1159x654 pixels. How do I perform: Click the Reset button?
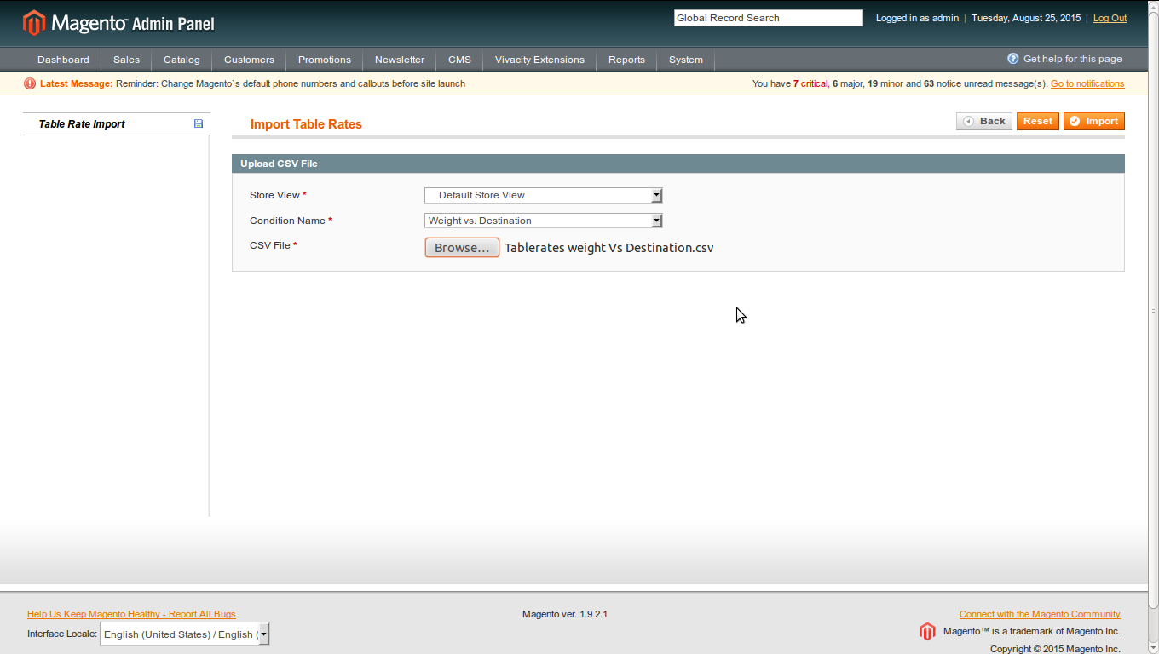1038,121
